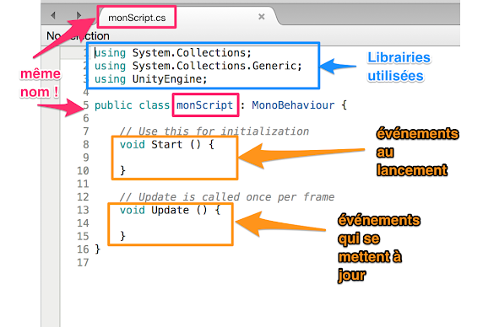Click line number 11 in gutter
The height and width of the screenshot is (327, 483).
coord(83,184)
